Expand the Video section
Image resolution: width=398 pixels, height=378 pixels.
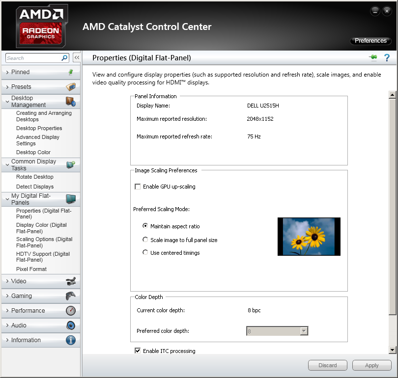(x=7, y=281)
